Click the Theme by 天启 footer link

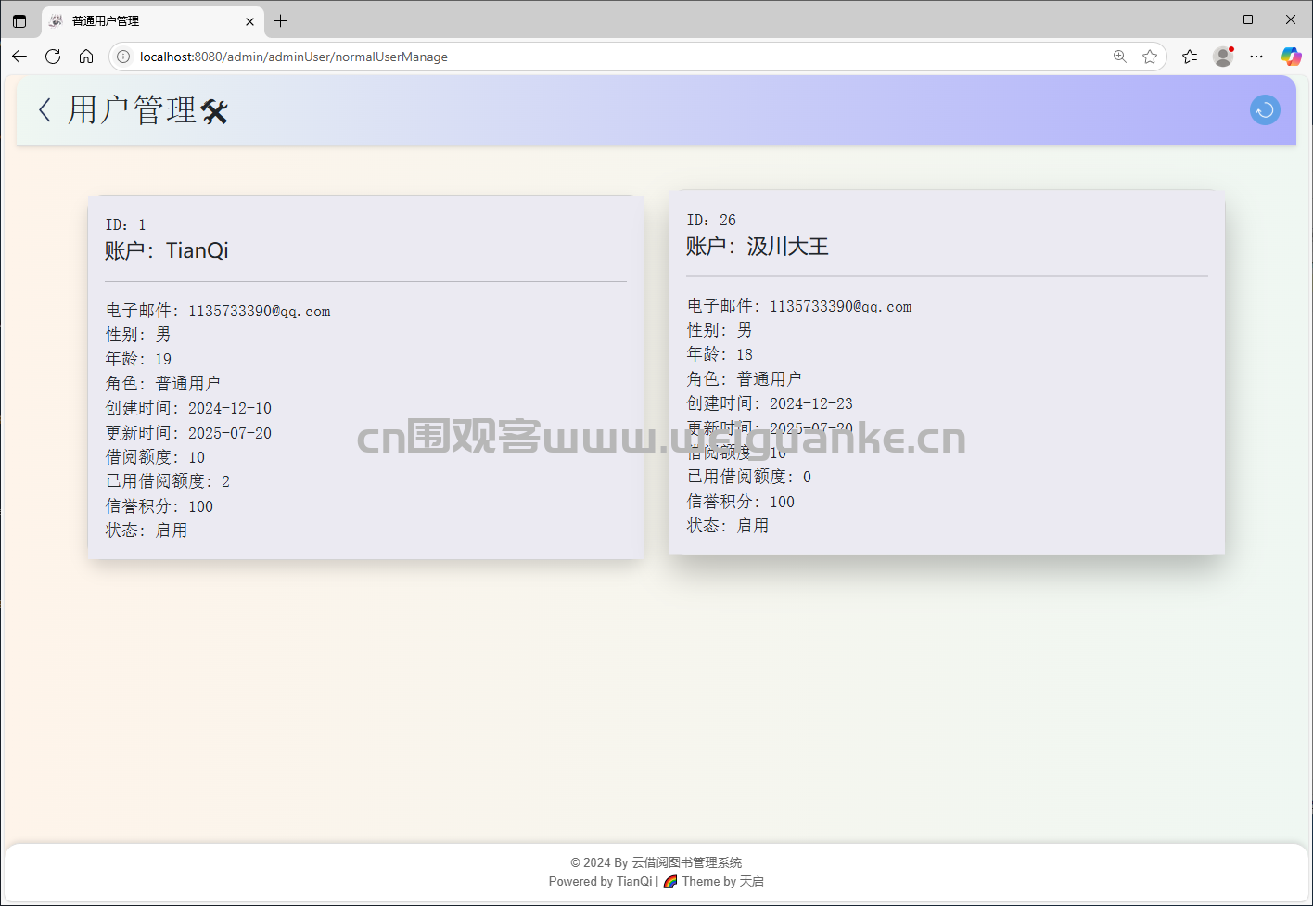tap(720, 881)
